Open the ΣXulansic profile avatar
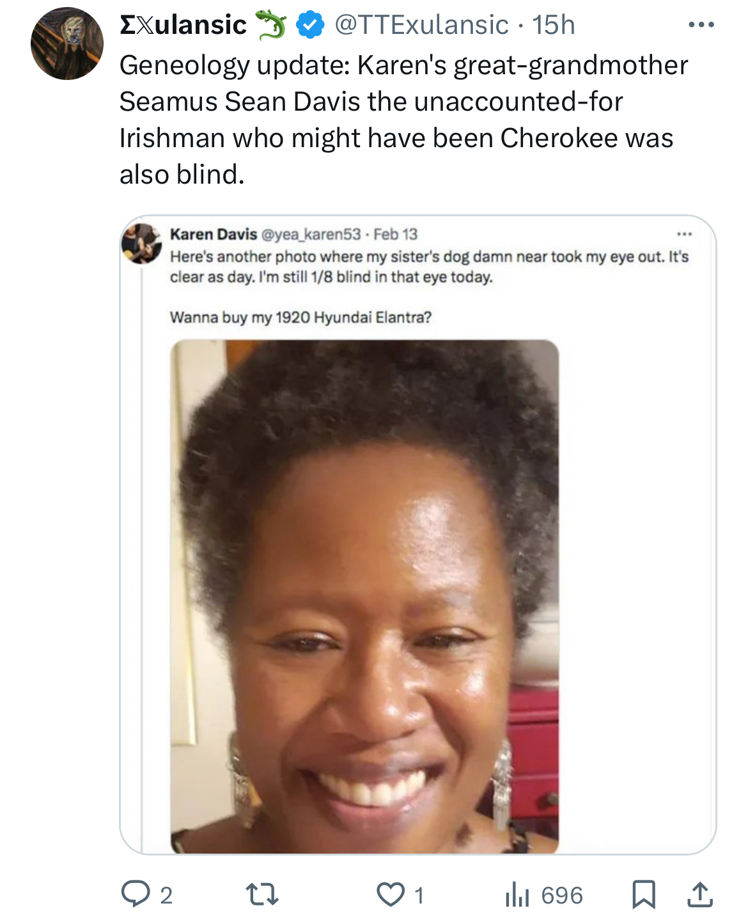Image resolution: width=748 pixels, height=924 pixels. point(67,44)
